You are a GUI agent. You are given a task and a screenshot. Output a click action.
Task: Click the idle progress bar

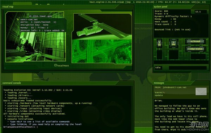click(x=188, y=68)
